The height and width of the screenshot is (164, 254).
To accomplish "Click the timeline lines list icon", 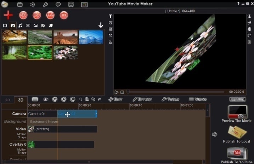I will (35, 99).
